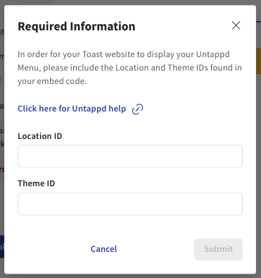Click the yellow element behind the dialog's right edge

tap(258, 61)
